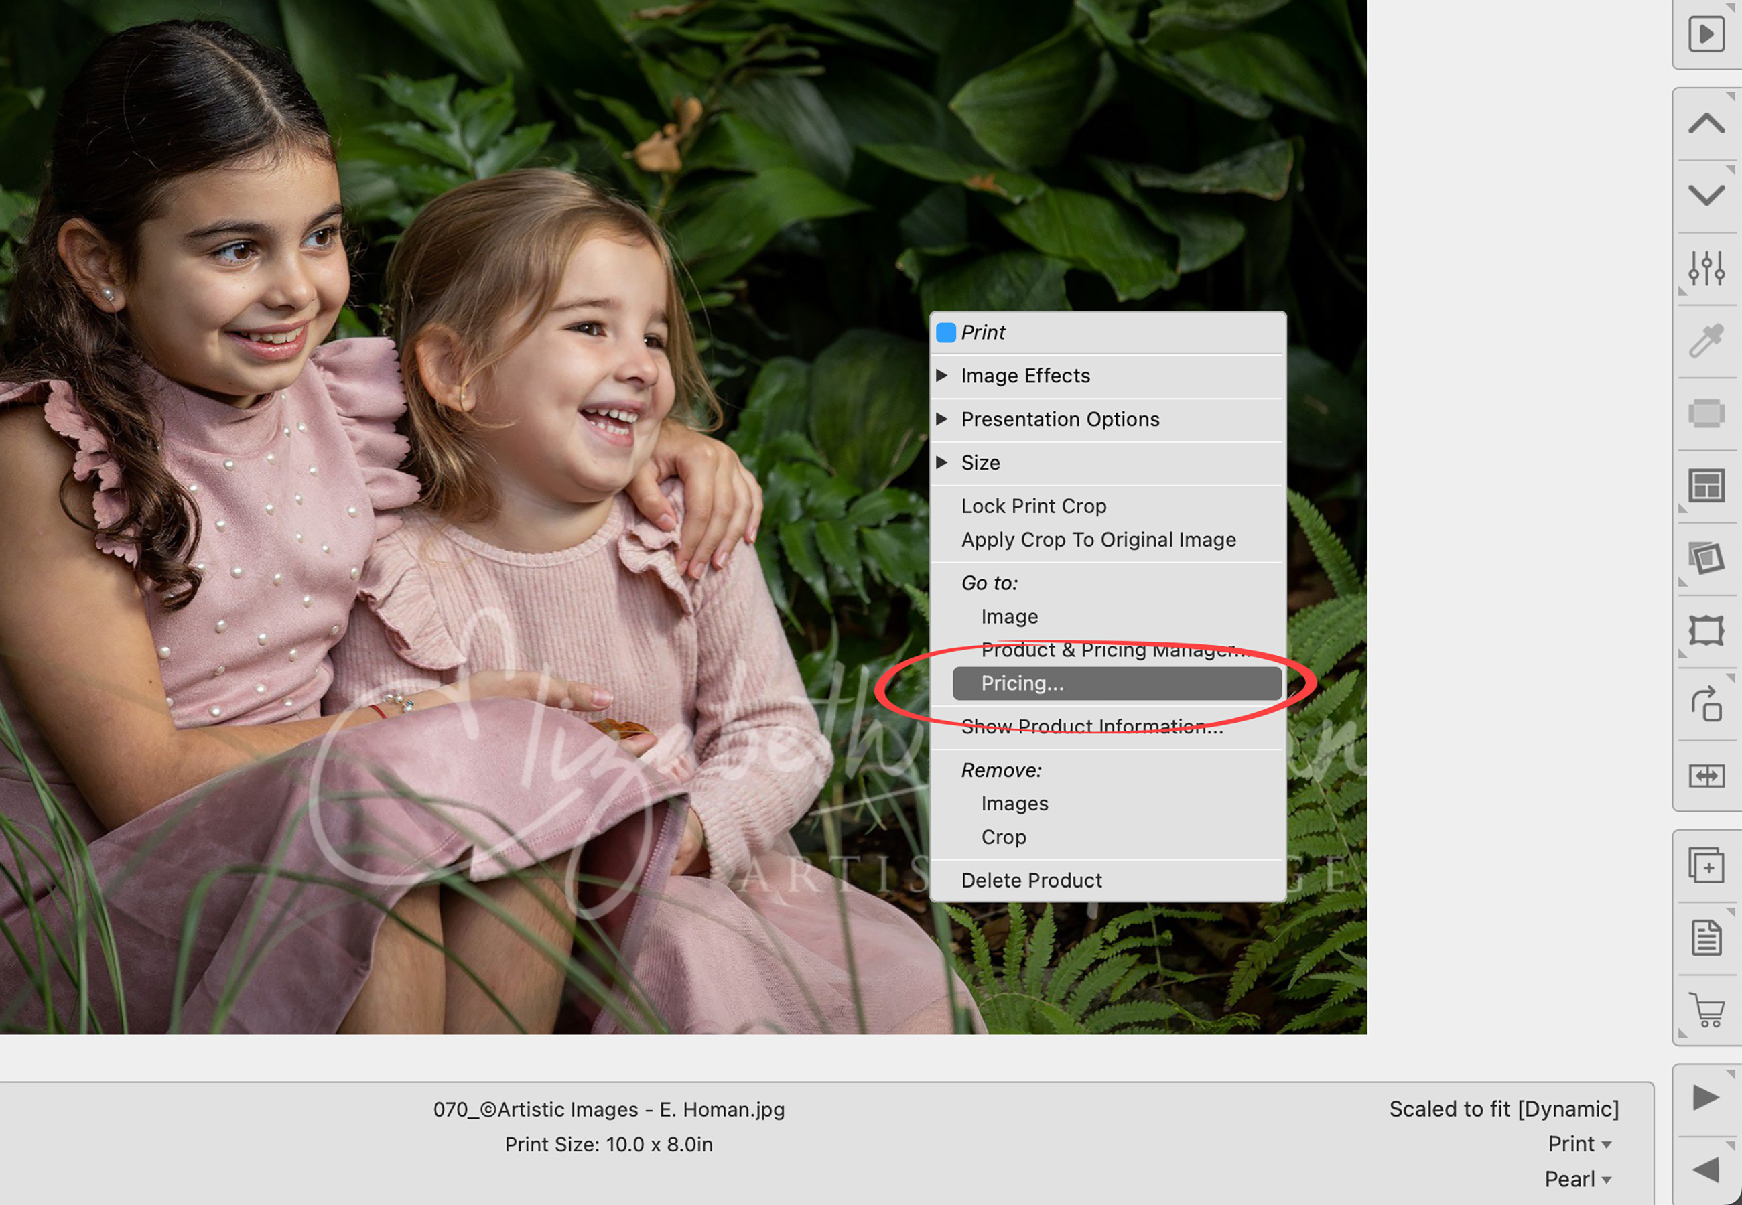
Task: Click the slideshow play icon at top
Action: coord(1706,34)
